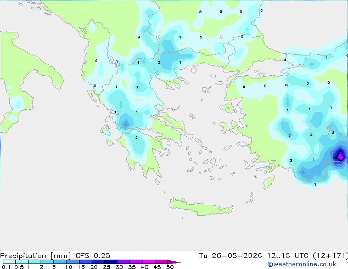Click the 'GFS 0.25' model label

click(x=93, y=256)
